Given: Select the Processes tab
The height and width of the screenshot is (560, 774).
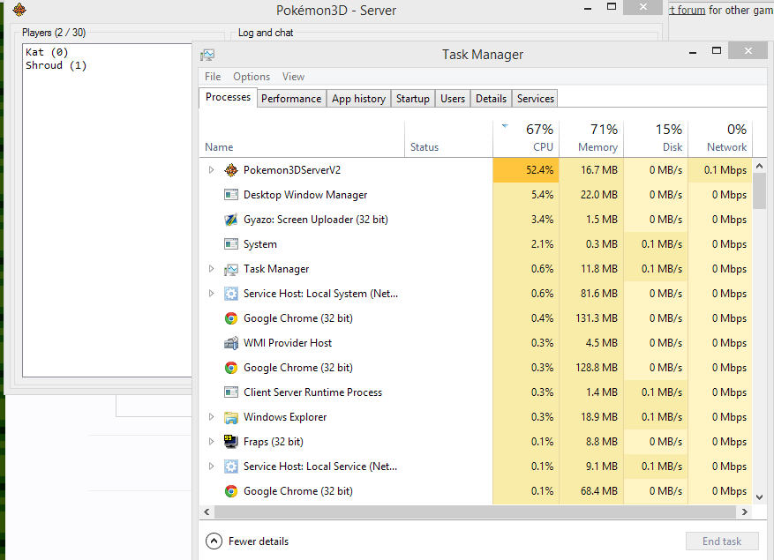Looking at the screenshot, I should [x=228, y=97].
